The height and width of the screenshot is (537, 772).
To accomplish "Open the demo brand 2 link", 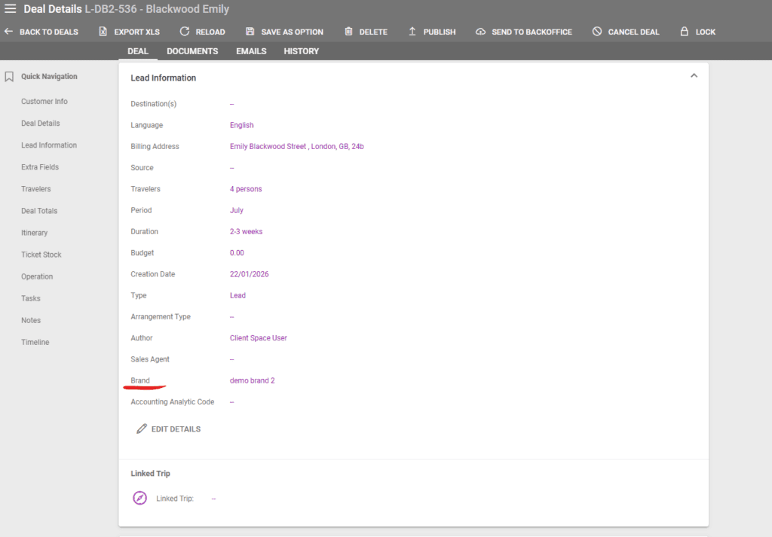I will click(x=252, y=380).
